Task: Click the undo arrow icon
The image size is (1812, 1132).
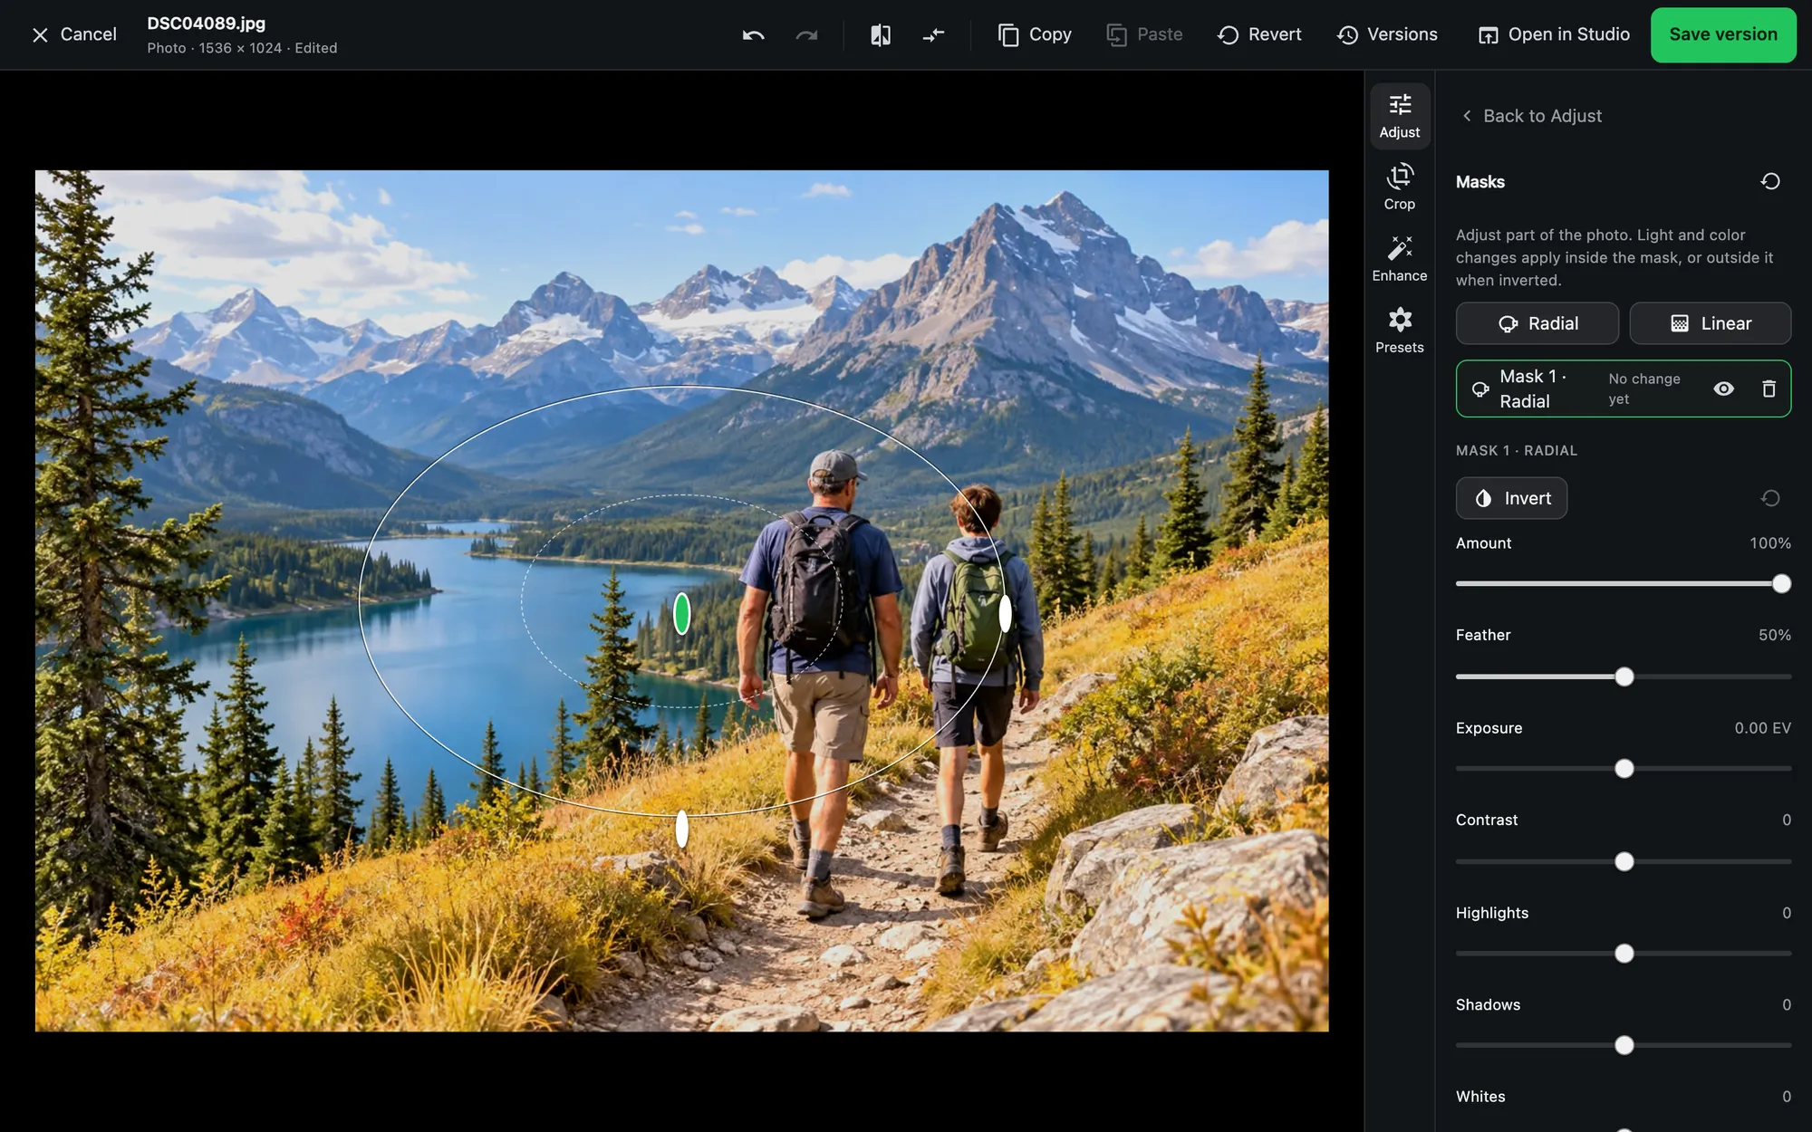Action: coord(753,34)
